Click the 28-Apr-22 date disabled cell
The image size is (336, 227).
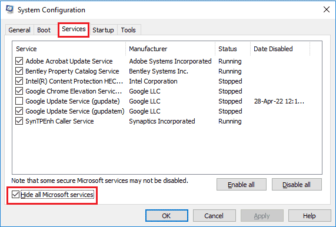[x=279, y=101]
